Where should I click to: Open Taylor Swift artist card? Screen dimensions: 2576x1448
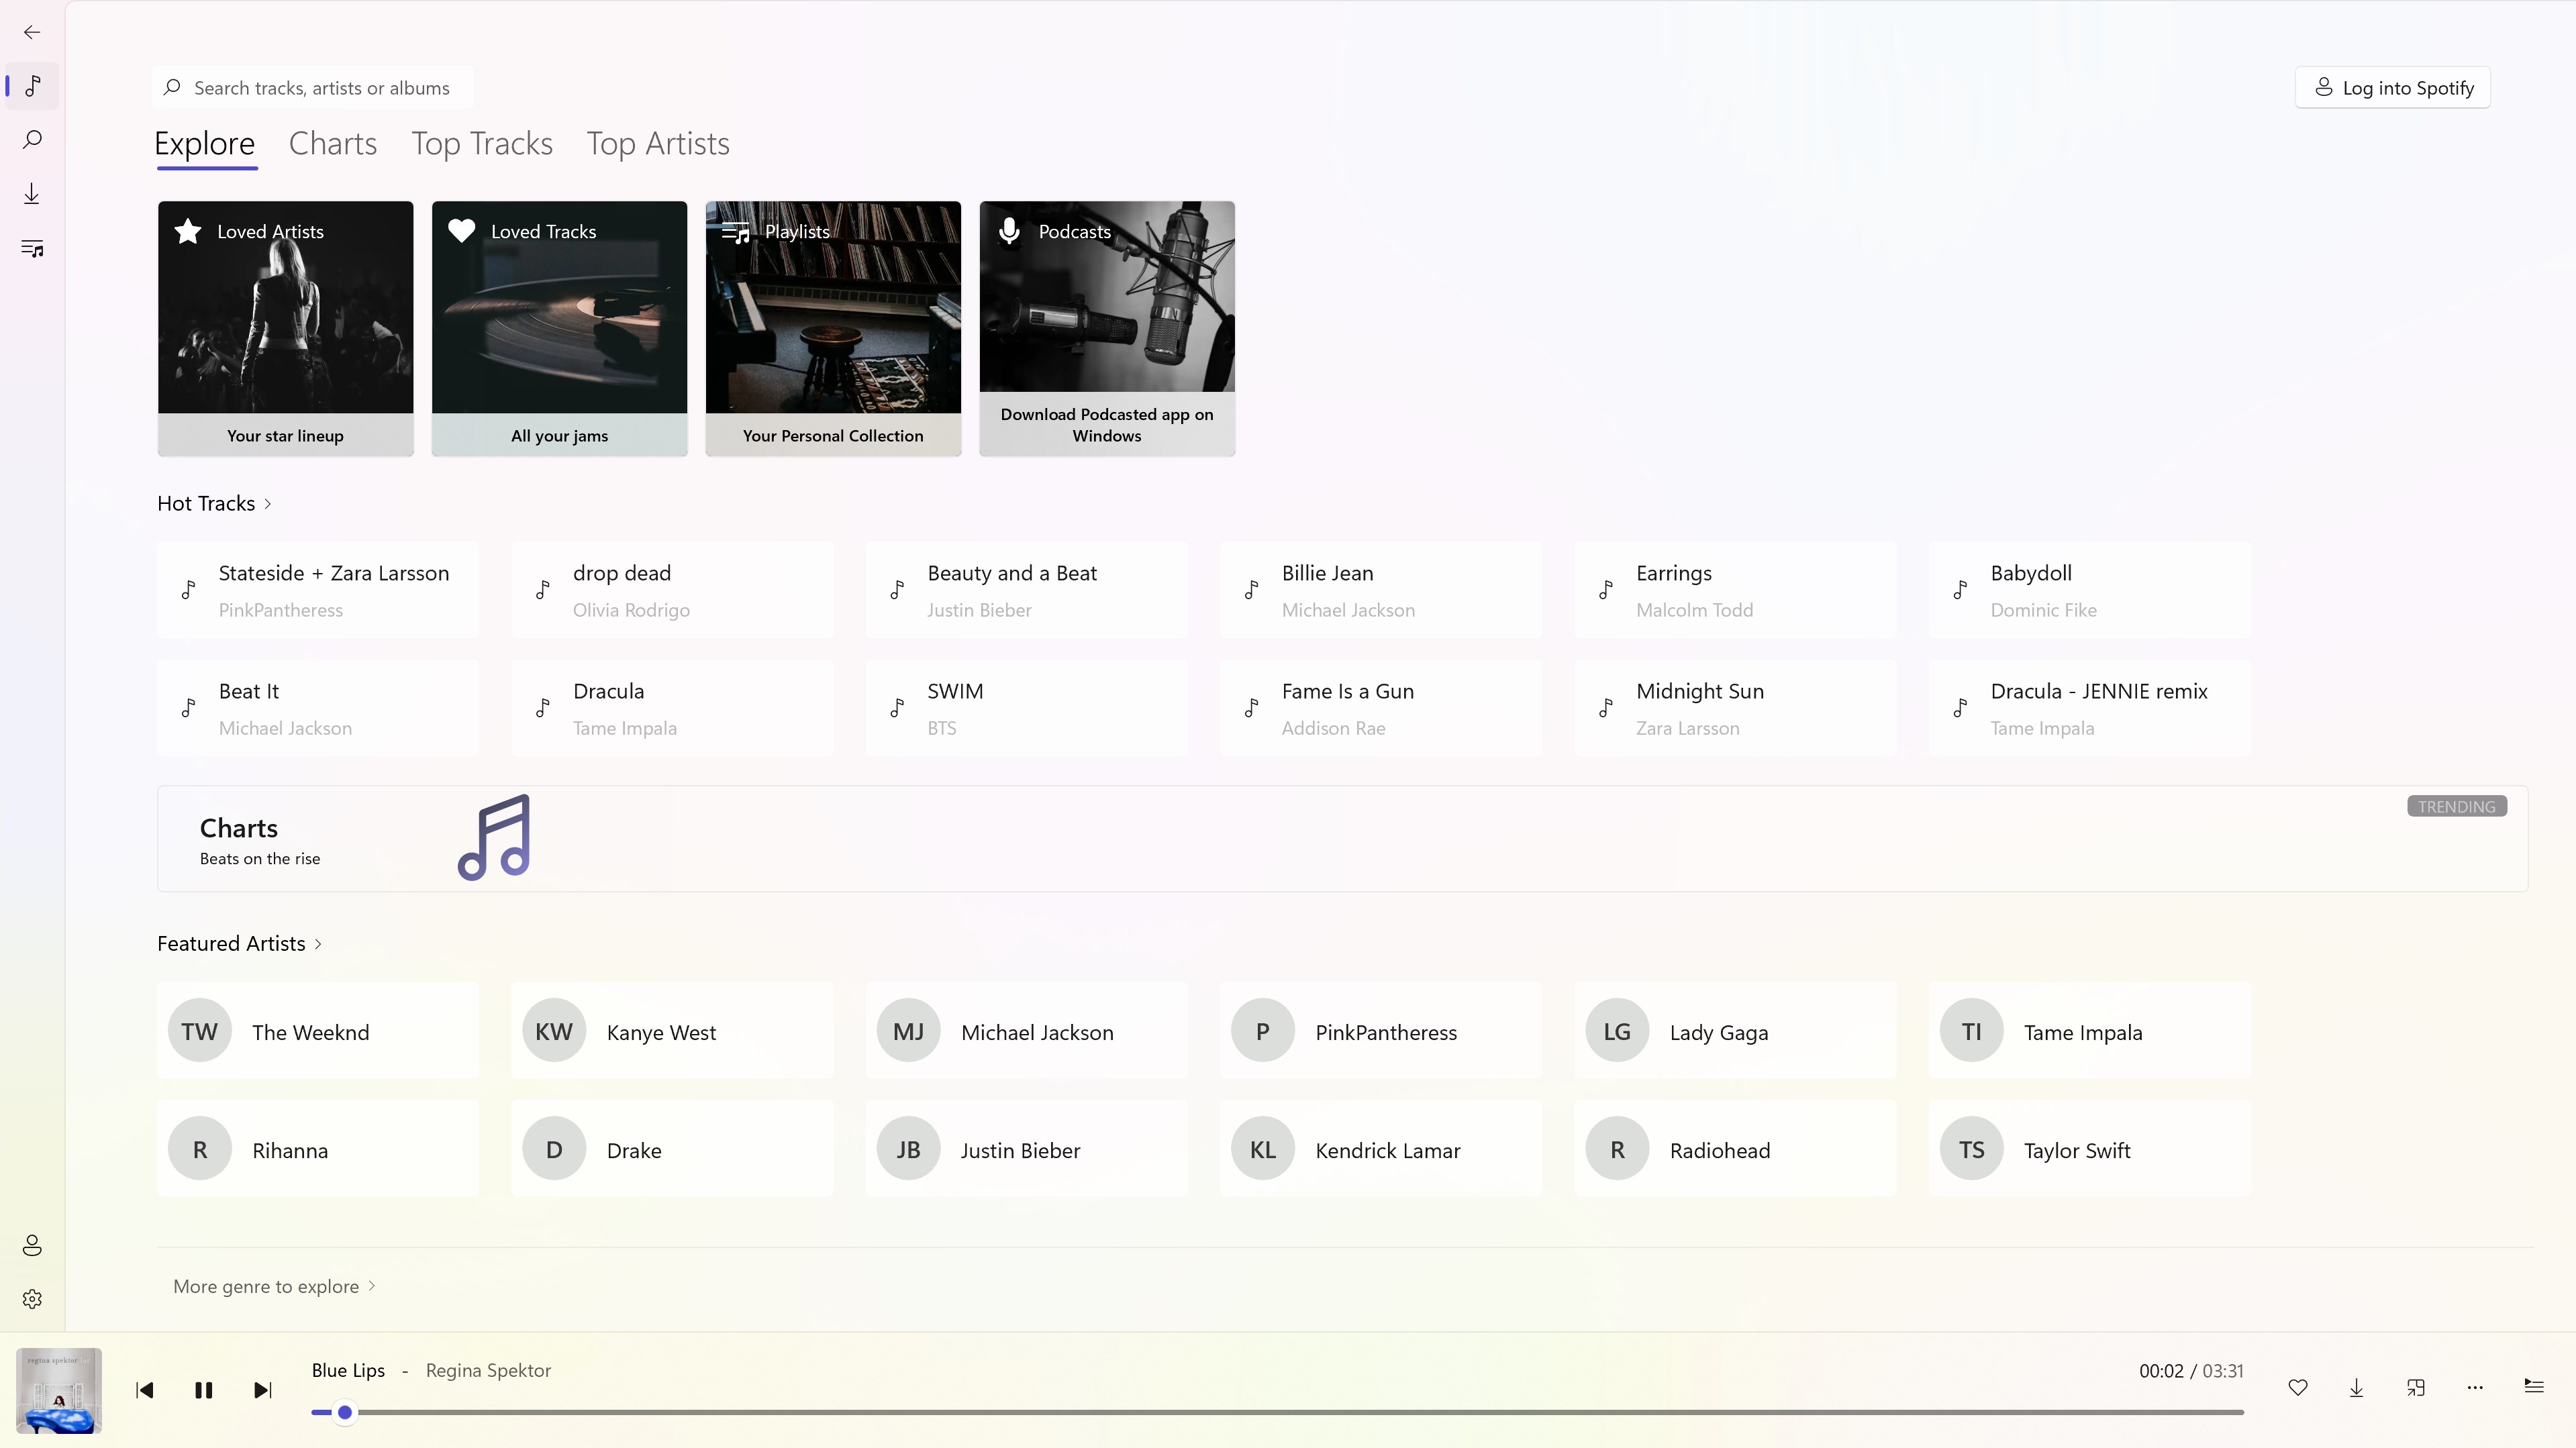(x=2090, y=1149)
